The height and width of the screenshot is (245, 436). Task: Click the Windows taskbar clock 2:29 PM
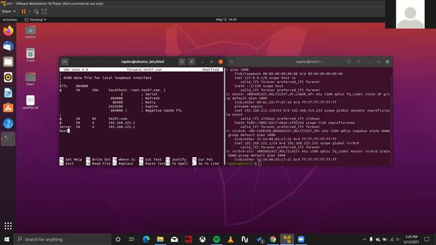(411, 239)
